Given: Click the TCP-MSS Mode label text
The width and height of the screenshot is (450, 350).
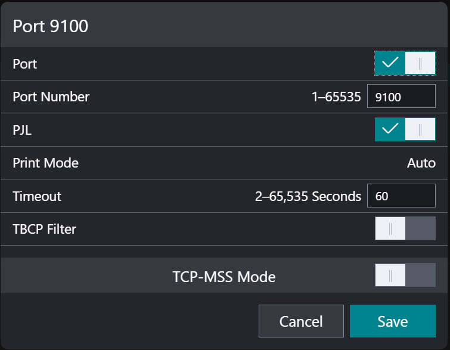Looking at the screenshot, I should tap(224, 277).
